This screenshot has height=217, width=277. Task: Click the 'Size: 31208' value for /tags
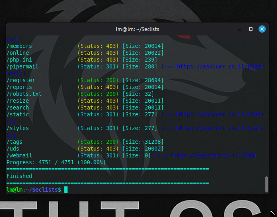click(143, 142)
